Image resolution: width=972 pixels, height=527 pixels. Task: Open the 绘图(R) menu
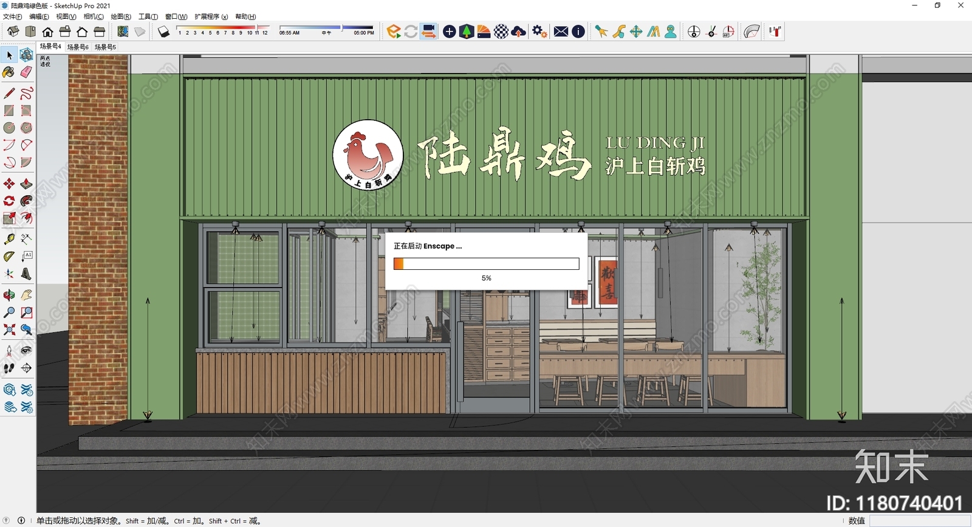pos(121,16)
